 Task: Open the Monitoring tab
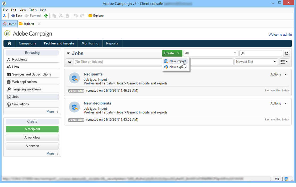(x=90, y=43)
